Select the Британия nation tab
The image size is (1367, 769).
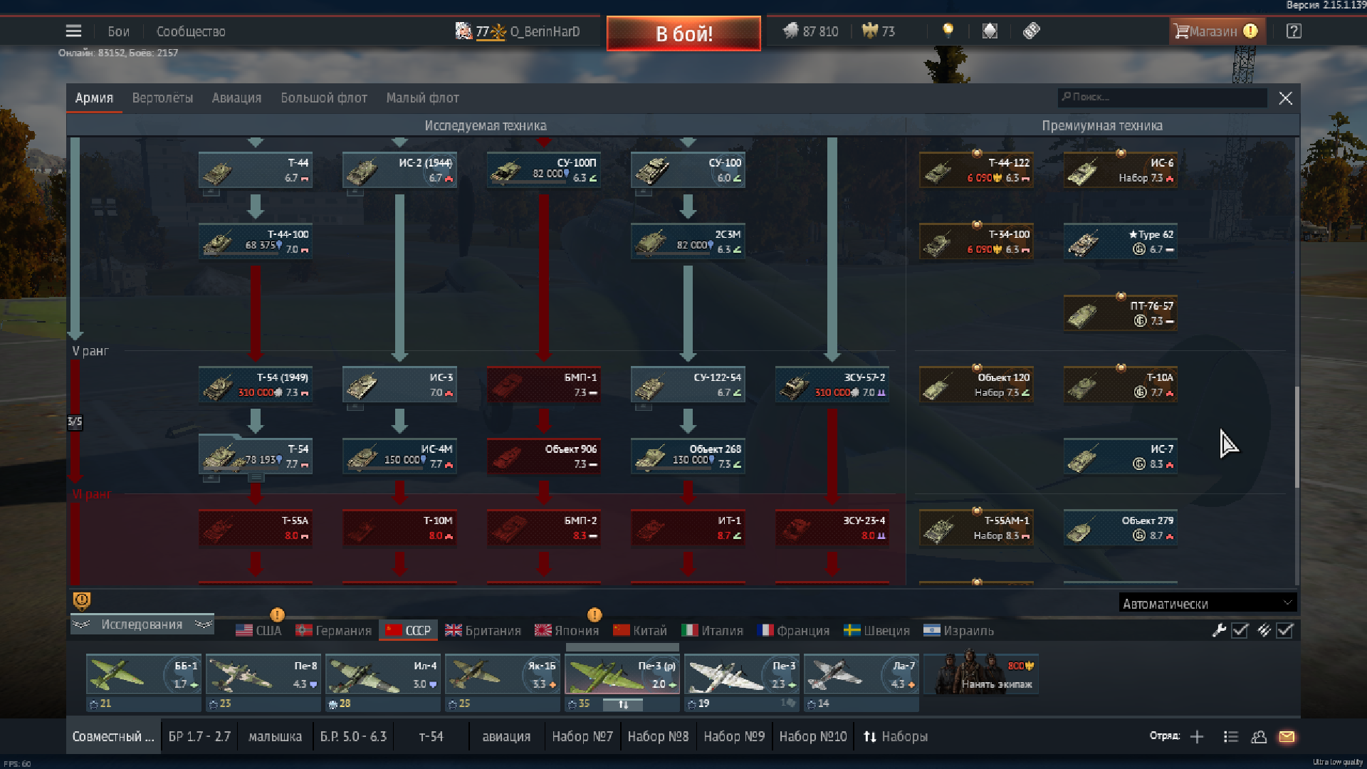(483, 631)
